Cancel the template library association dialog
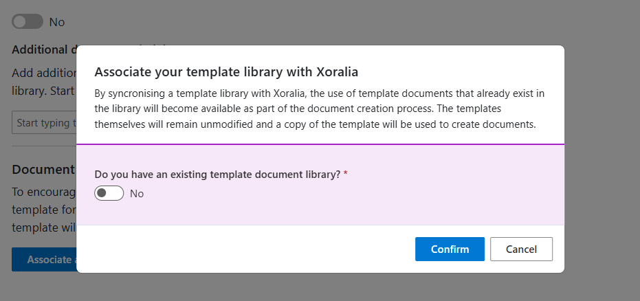 (x=521, y=249)
